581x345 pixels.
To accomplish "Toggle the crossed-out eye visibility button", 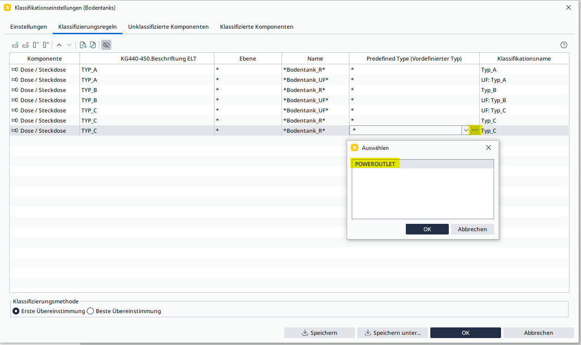I will coord(106,45).
